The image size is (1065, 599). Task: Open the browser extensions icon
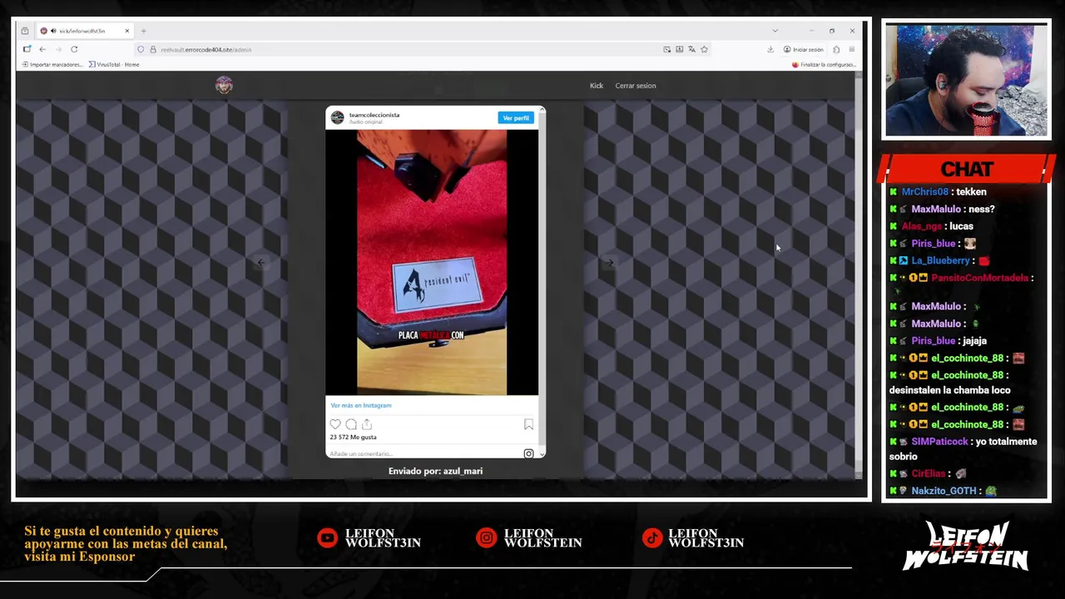point(836,49)
